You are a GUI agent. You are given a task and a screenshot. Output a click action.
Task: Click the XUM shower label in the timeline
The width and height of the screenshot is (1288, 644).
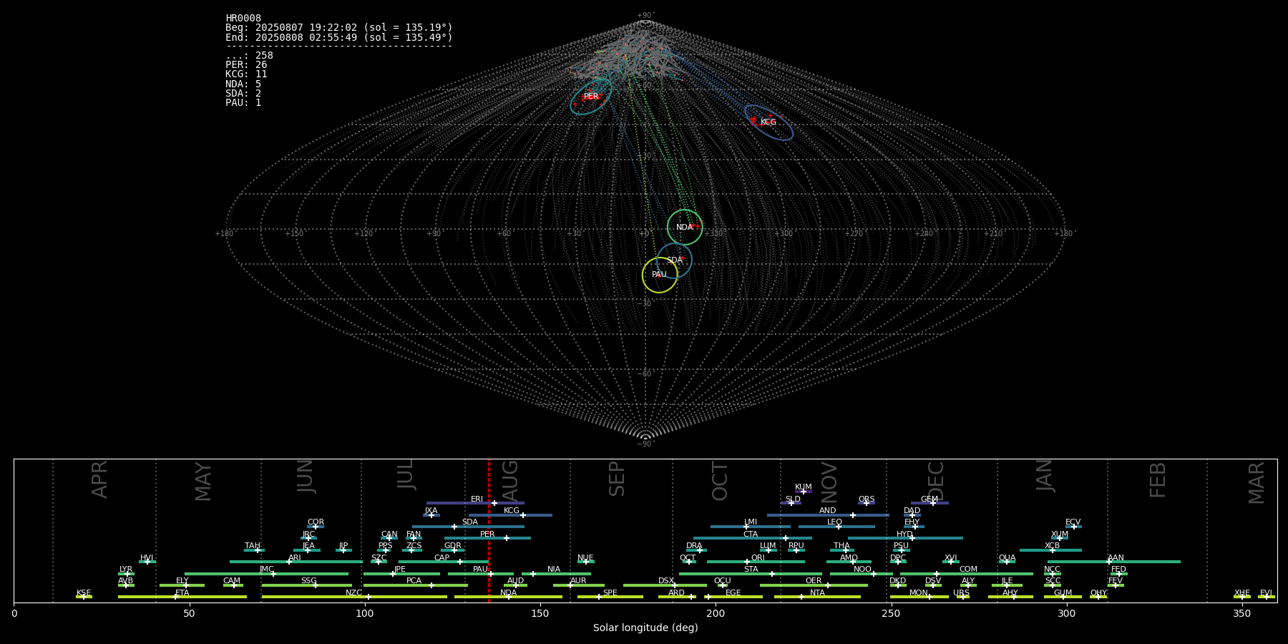click(1060, 535)
